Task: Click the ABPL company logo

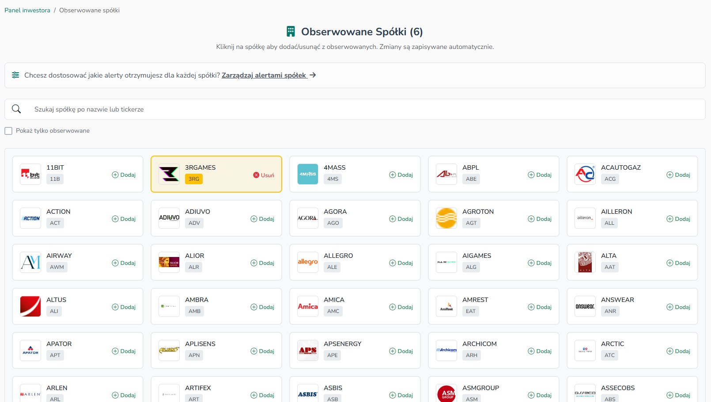Action: pyautogui.click(x=446, y=174)
